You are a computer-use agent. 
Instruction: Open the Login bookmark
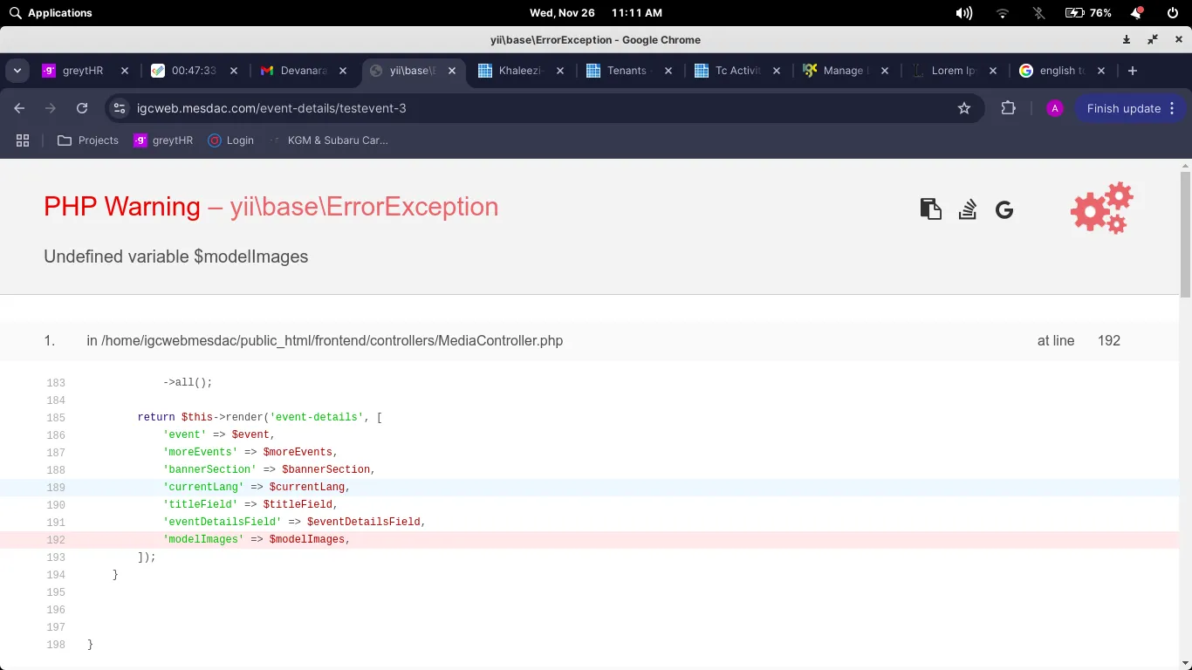point(231,140)
